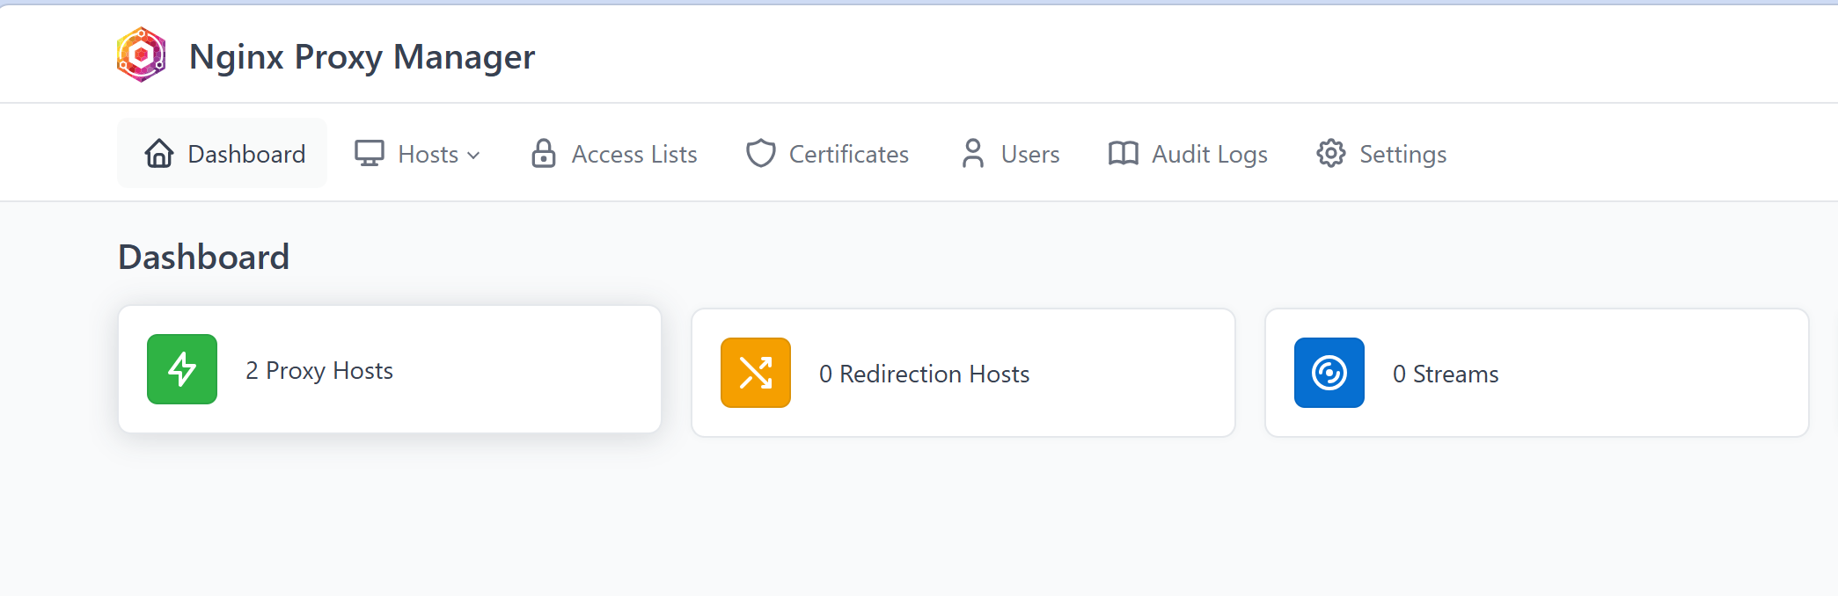Viewport: 1838px width, 596px height.
Task: Select the Dashboard tab label
Action: point(246,154)
